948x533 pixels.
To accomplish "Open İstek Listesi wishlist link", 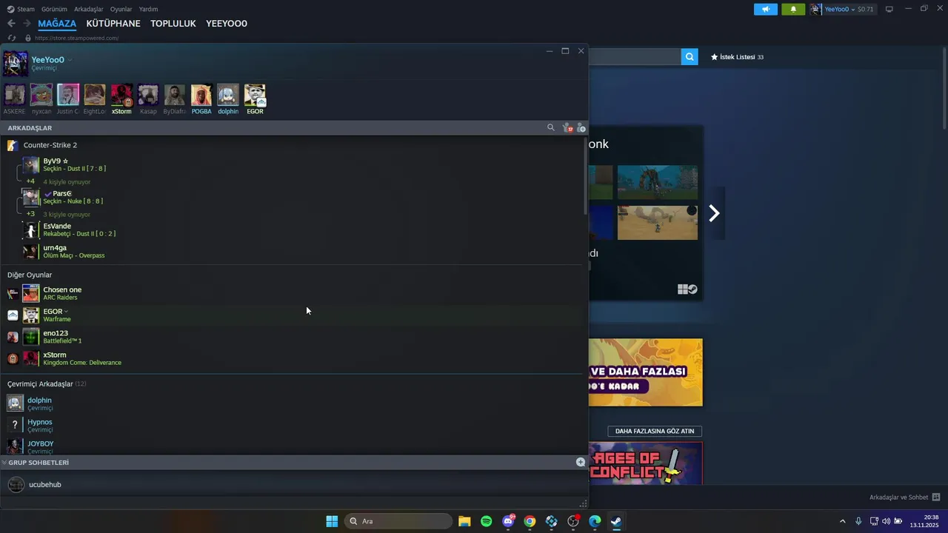I will (x=737, y=57).
